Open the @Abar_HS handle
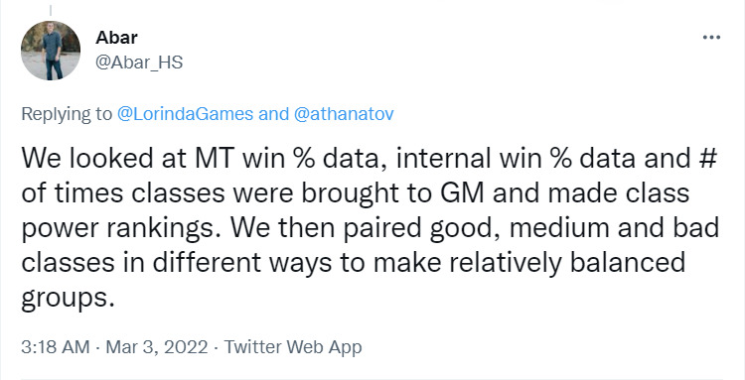Image resolution: width=745 pixels, height=380 pixels. pos(139,63)
